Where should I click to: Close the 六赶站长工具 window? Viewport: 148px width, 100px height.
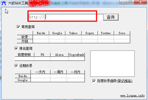click(x=140, y=2)
